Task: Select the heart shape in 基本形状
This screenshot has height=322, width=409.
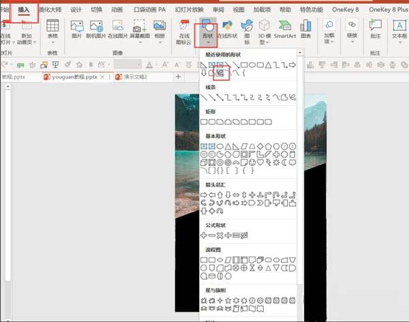Action: (x=260, y=162)
